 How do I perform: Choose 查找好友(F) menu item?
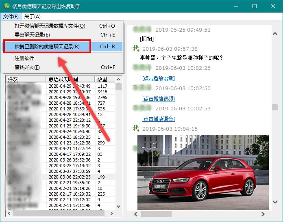click(27, 67)
